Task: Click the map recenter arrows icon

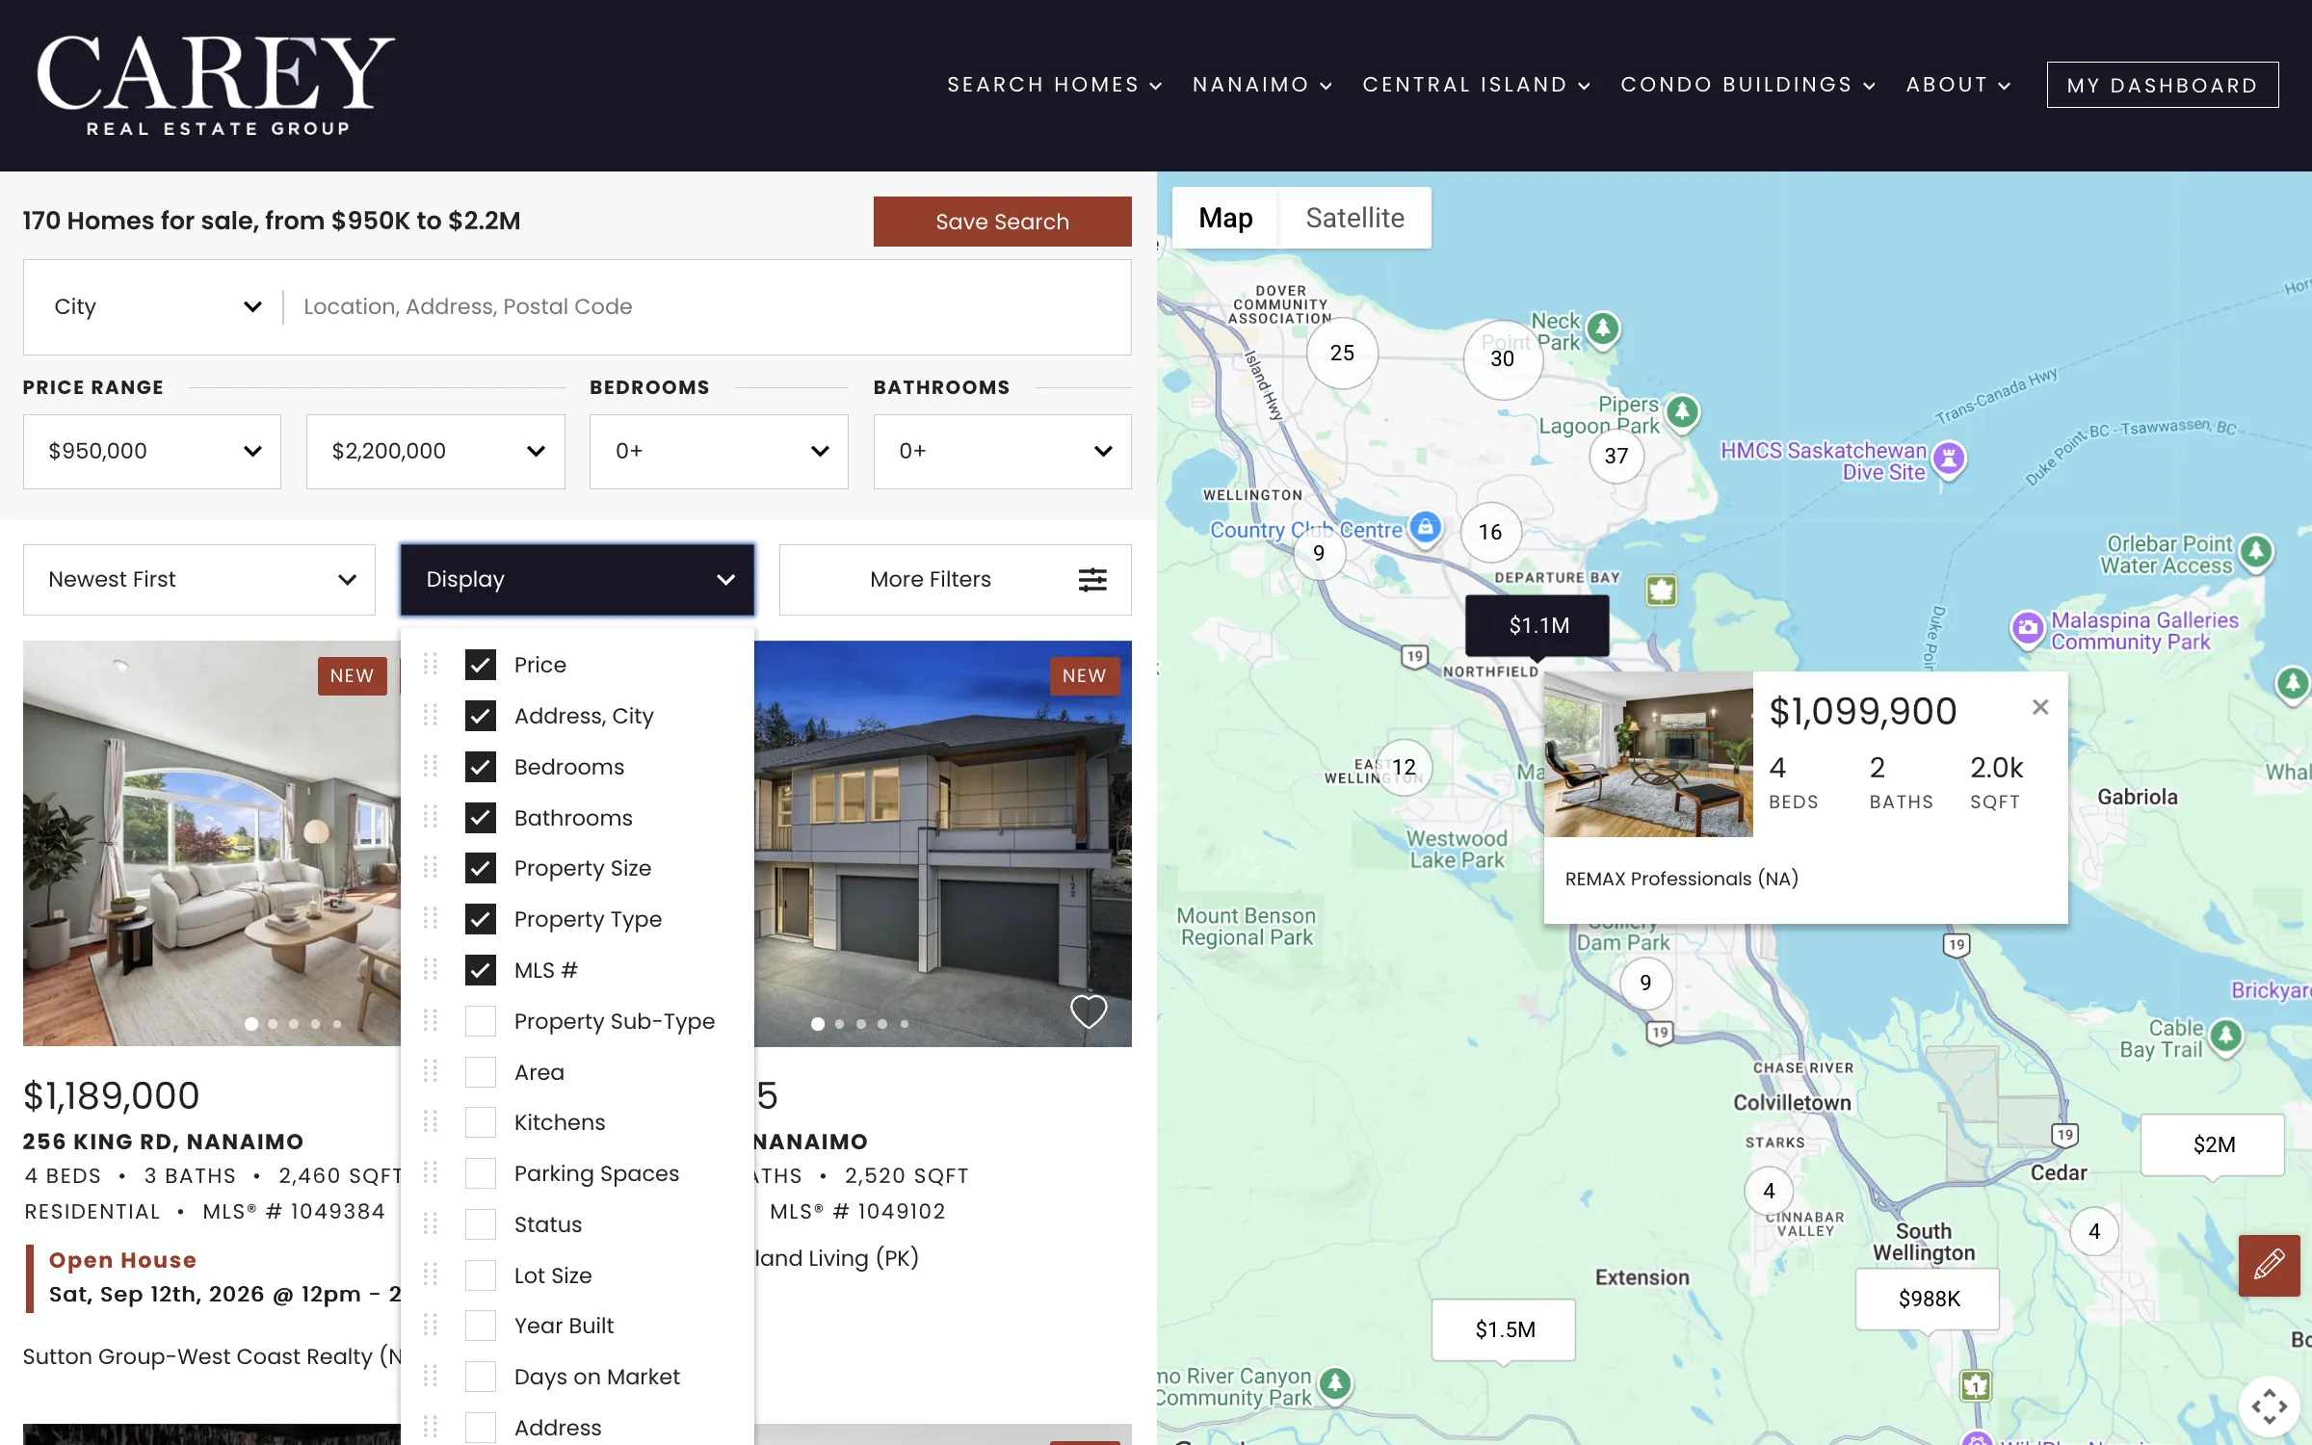Action: coord(2269,1406)
